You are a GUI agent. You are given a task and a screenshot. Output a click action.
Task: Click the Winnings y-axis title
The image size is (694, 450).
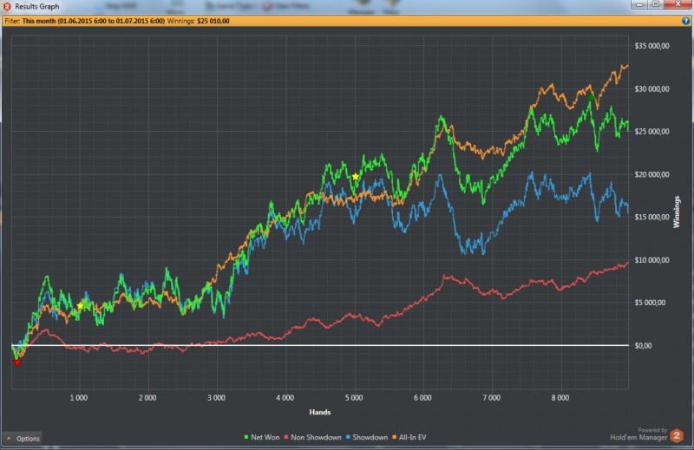pyautogui.click(x=677, y=212)
